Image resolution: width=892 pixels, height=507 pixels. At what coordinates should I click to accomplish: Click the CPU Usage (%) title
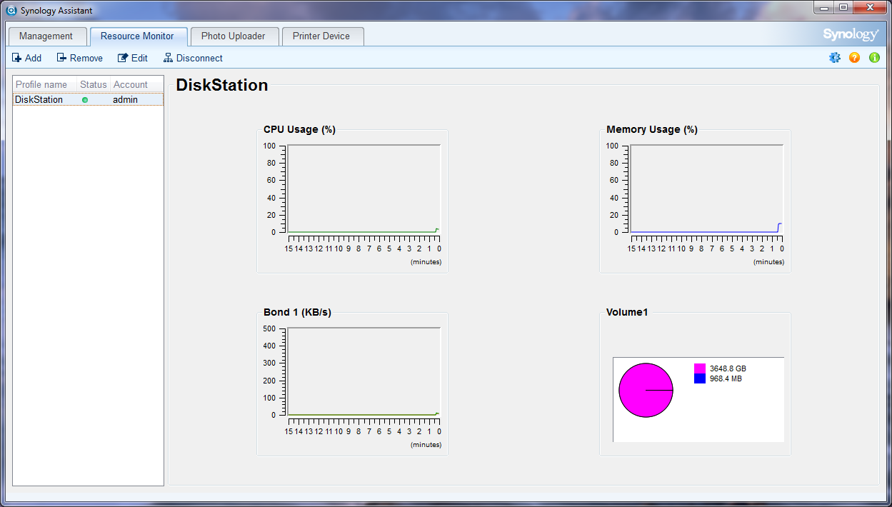coord(299,129)
